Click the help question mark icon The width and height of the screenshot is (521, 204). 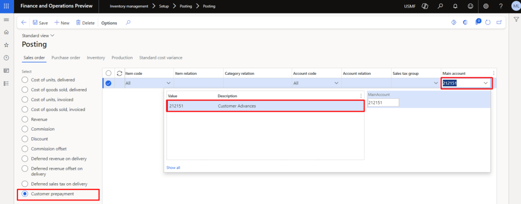501,6
